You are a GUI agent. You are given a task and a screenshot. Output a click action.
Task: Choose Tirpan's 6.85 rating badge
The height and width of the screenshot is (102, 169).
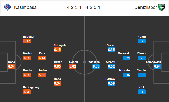click(x=57, y=66)
